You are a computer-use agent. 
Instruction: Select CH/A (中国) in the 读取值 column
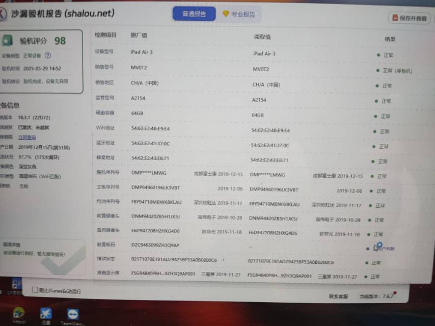tap(266, 85)
